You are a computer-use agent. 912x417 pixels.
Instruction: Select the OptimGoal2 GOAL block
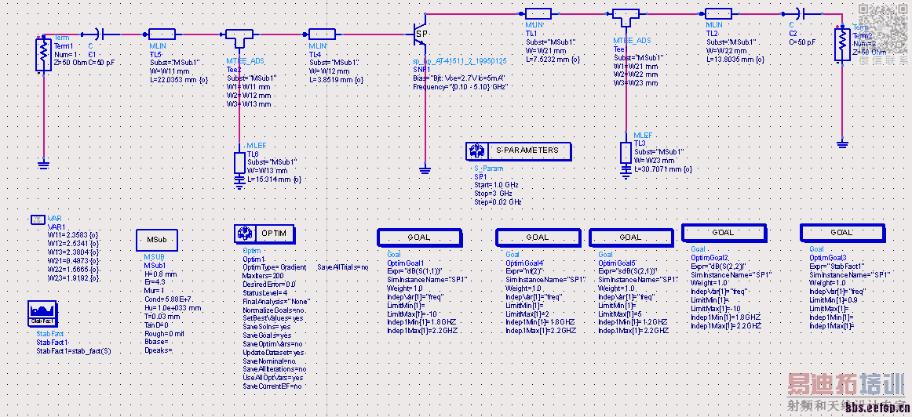point(724,232)
